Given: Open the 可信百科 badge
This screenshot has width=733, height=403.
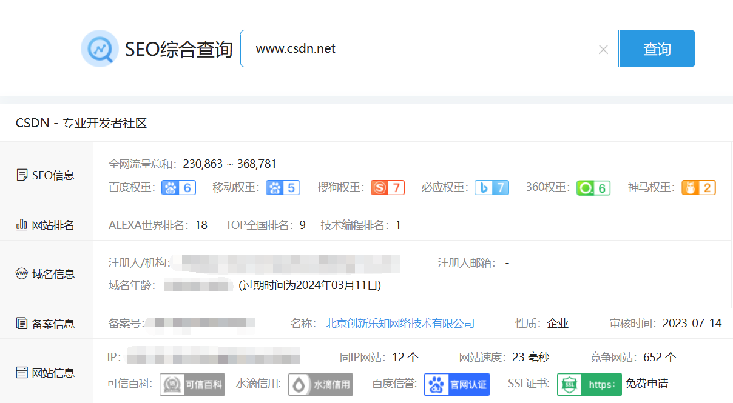Looking at the screenshot, I should (192, 384).
